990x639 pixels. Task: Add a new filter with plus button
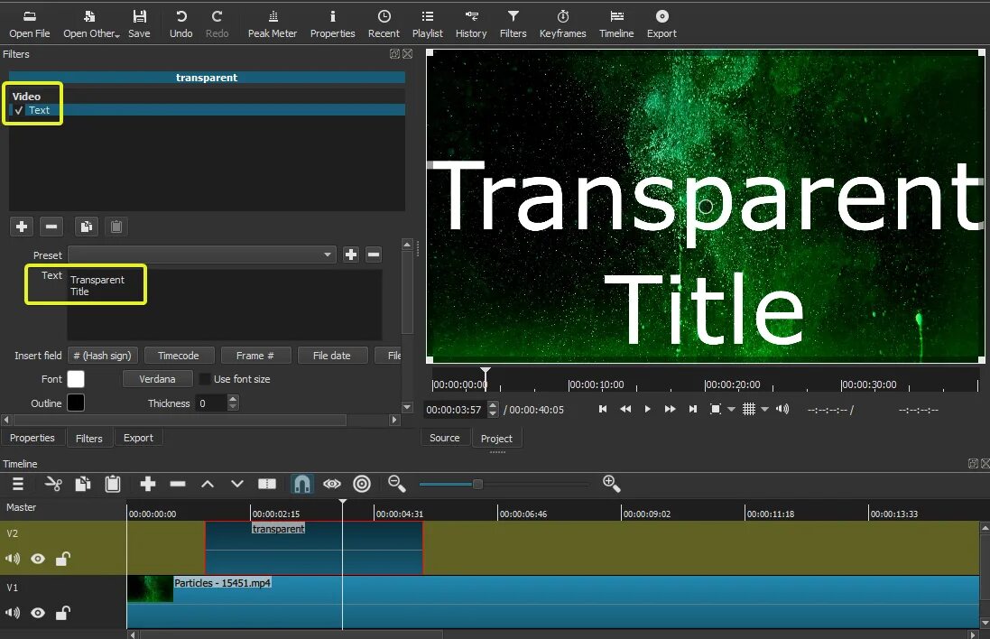22,226
